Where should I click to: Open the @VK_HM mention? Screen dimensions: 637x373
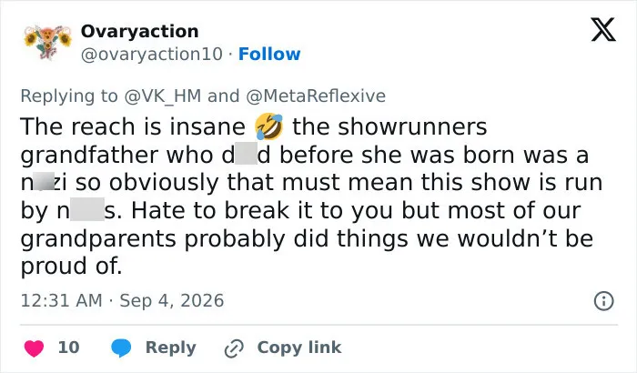[163, 96]
